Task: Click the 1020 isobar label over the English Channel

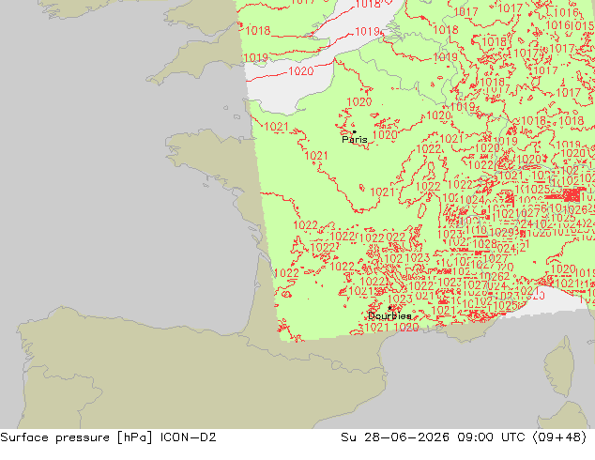Action: 301,71
